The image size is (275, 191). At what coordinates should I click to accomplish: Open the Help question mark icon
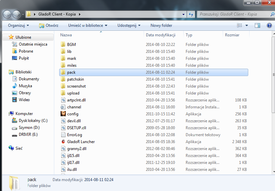[269, 25]
